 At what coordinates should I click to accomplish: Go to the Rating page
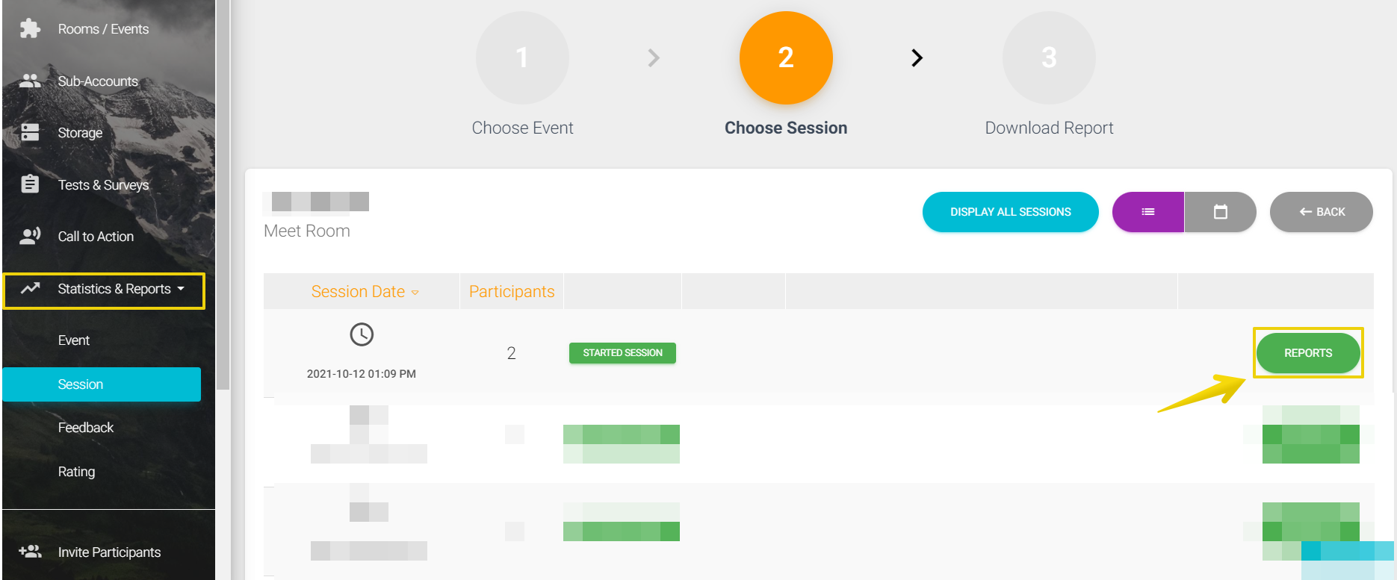76,471
